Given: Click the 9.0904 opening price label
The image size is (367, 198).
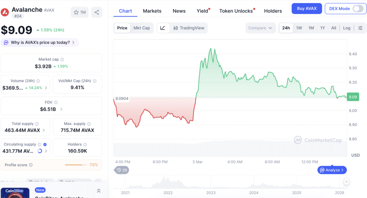Looking at the screenshot, I should [122, 99].
